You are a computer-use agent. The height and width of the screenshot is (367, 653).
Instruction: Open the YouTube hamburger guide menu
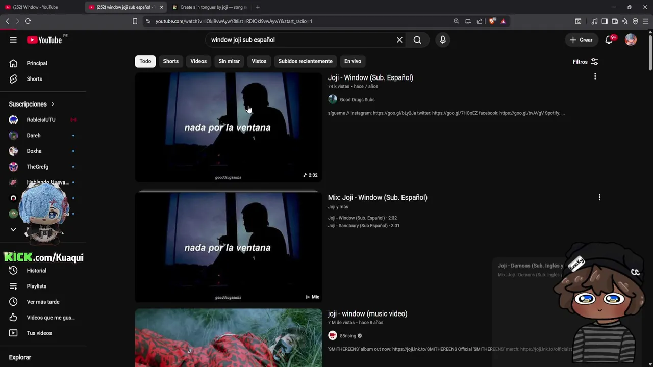point(13,40)
